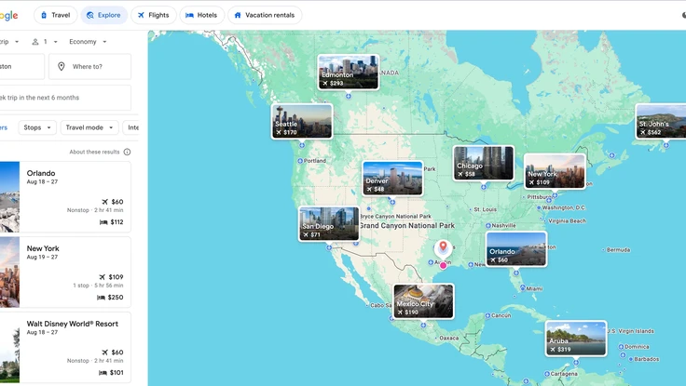Select the Denver map card

[x=393, y=179]
